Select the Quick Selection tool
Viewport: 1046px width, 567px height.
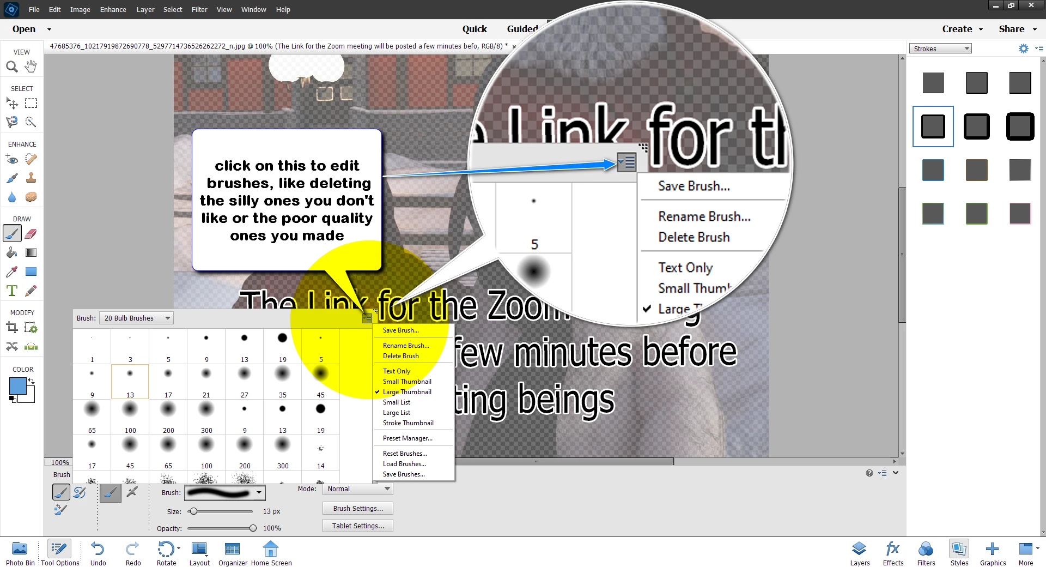click(31, 122)
